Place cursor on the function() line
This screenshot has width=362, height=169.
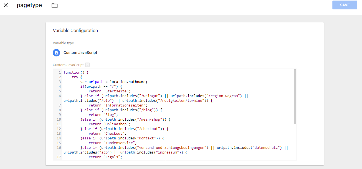[76, 72]
